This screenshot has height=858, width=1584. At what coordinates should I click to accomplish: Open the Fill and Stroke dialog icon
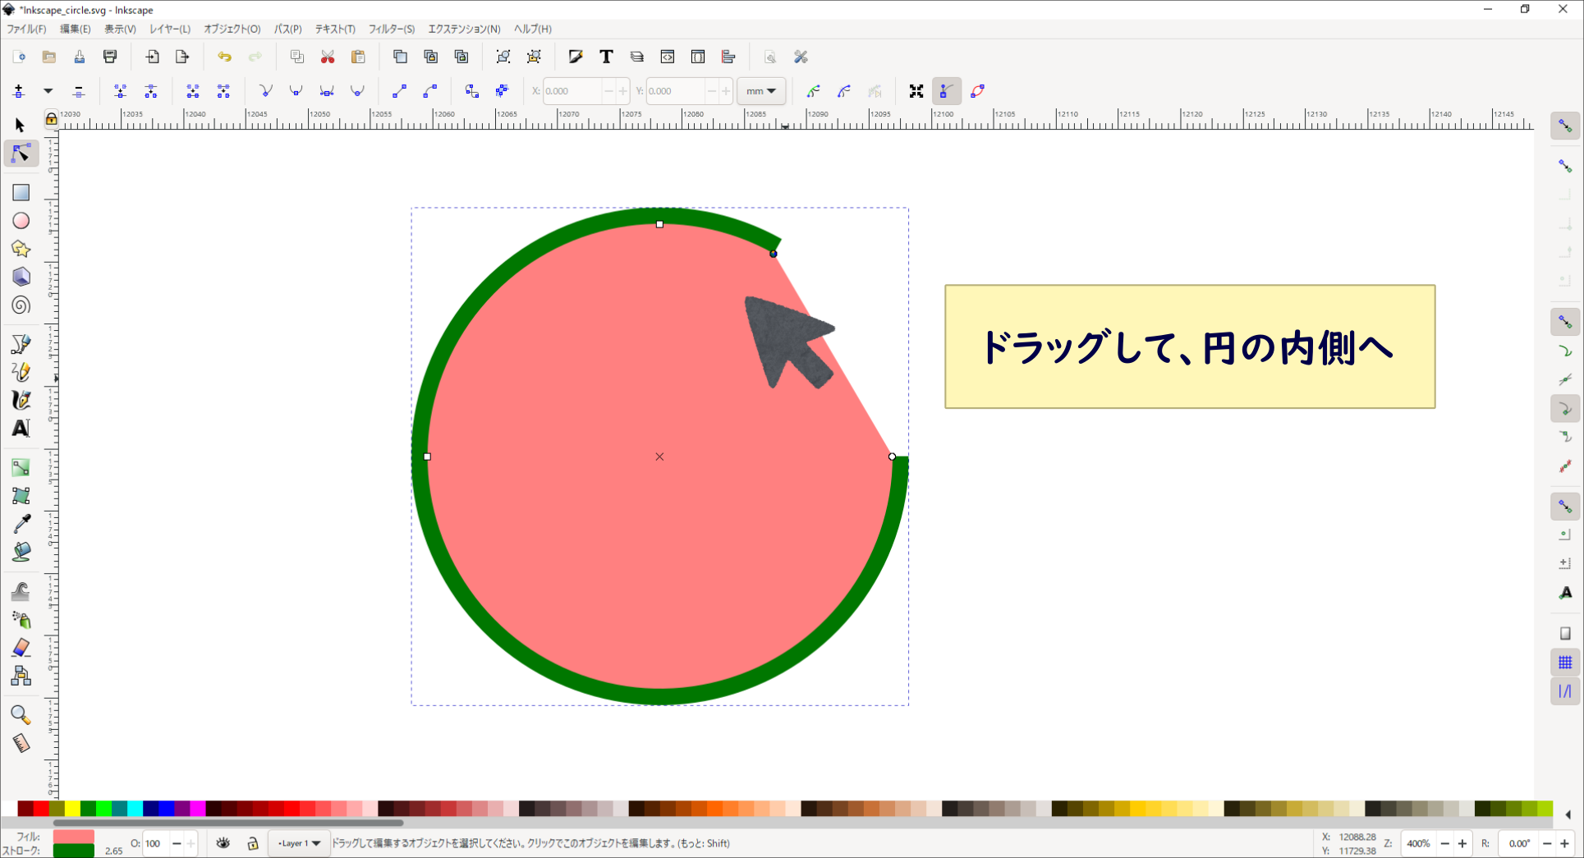point(574,56)
